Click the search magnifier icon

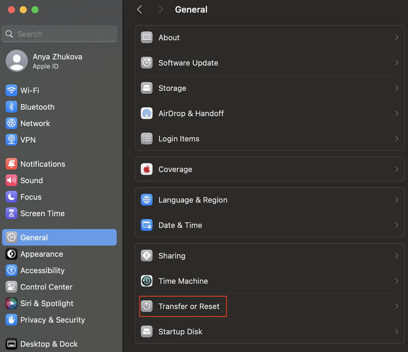coord(9,34)
